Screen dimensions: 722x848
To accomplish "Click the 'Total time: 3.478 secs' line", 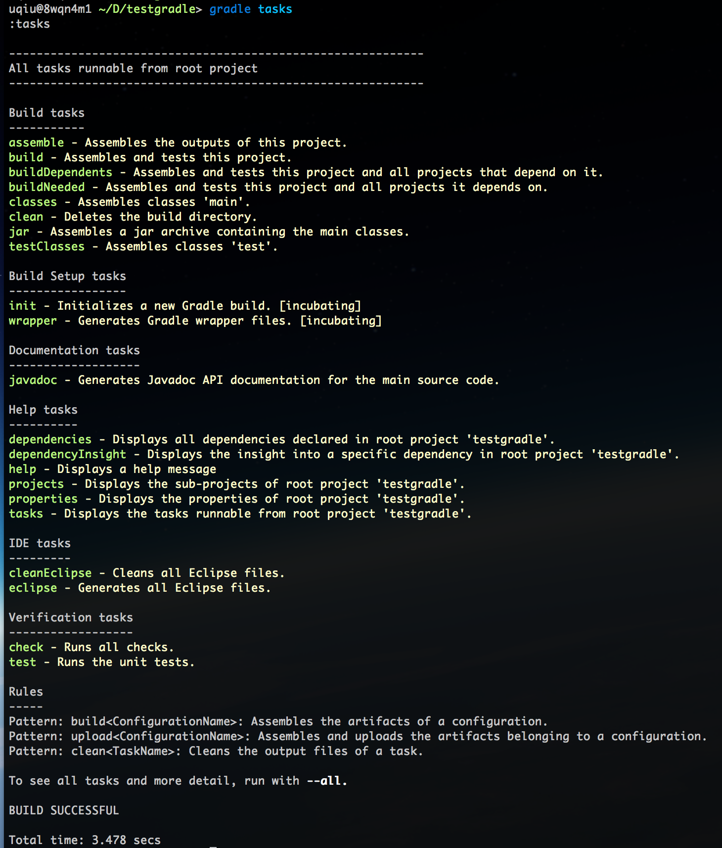I will 85,840.
